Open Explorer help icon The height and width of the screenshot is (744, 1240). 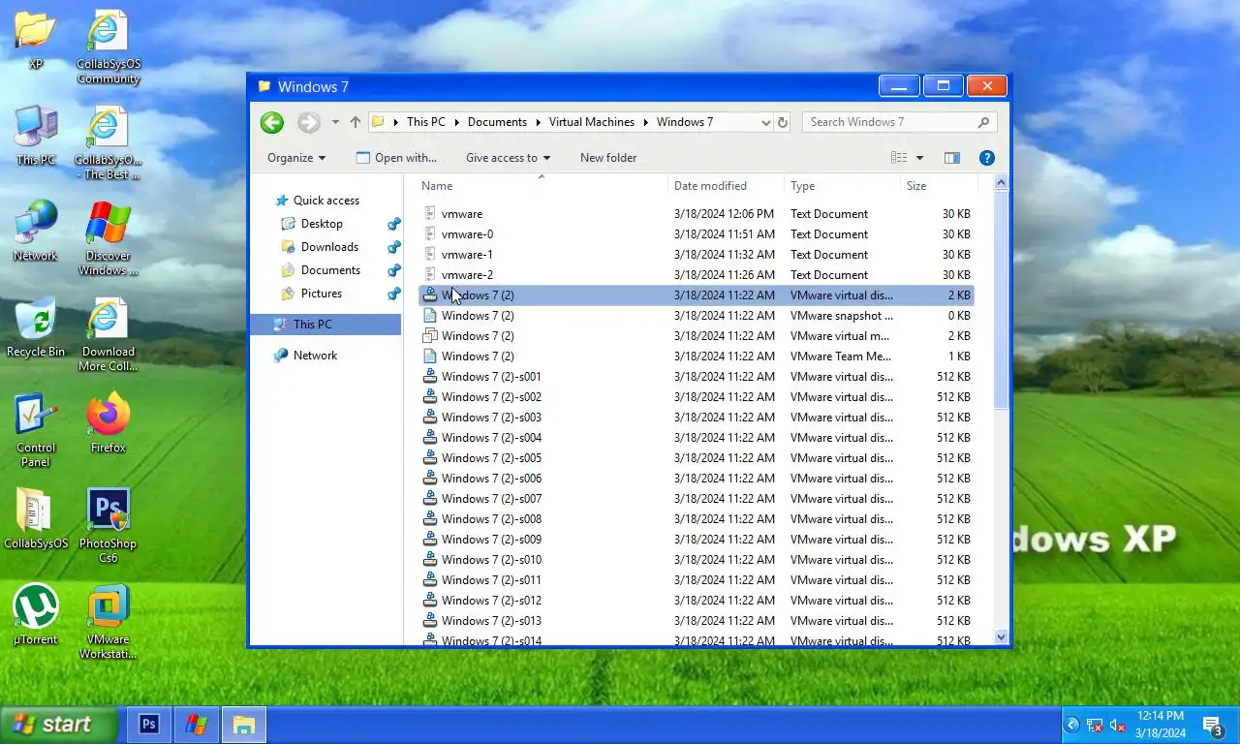(987, 158)
